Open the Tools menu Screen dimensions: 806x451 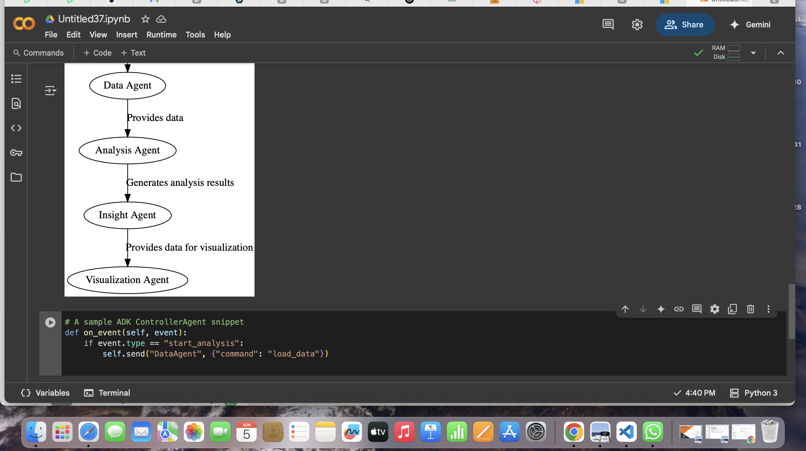point(195,35)
